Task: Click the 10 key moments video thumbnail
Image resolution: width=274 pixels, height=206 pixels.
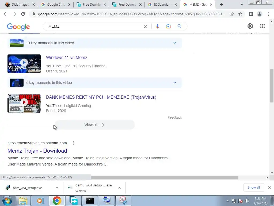Action: (x=16, y=43)
